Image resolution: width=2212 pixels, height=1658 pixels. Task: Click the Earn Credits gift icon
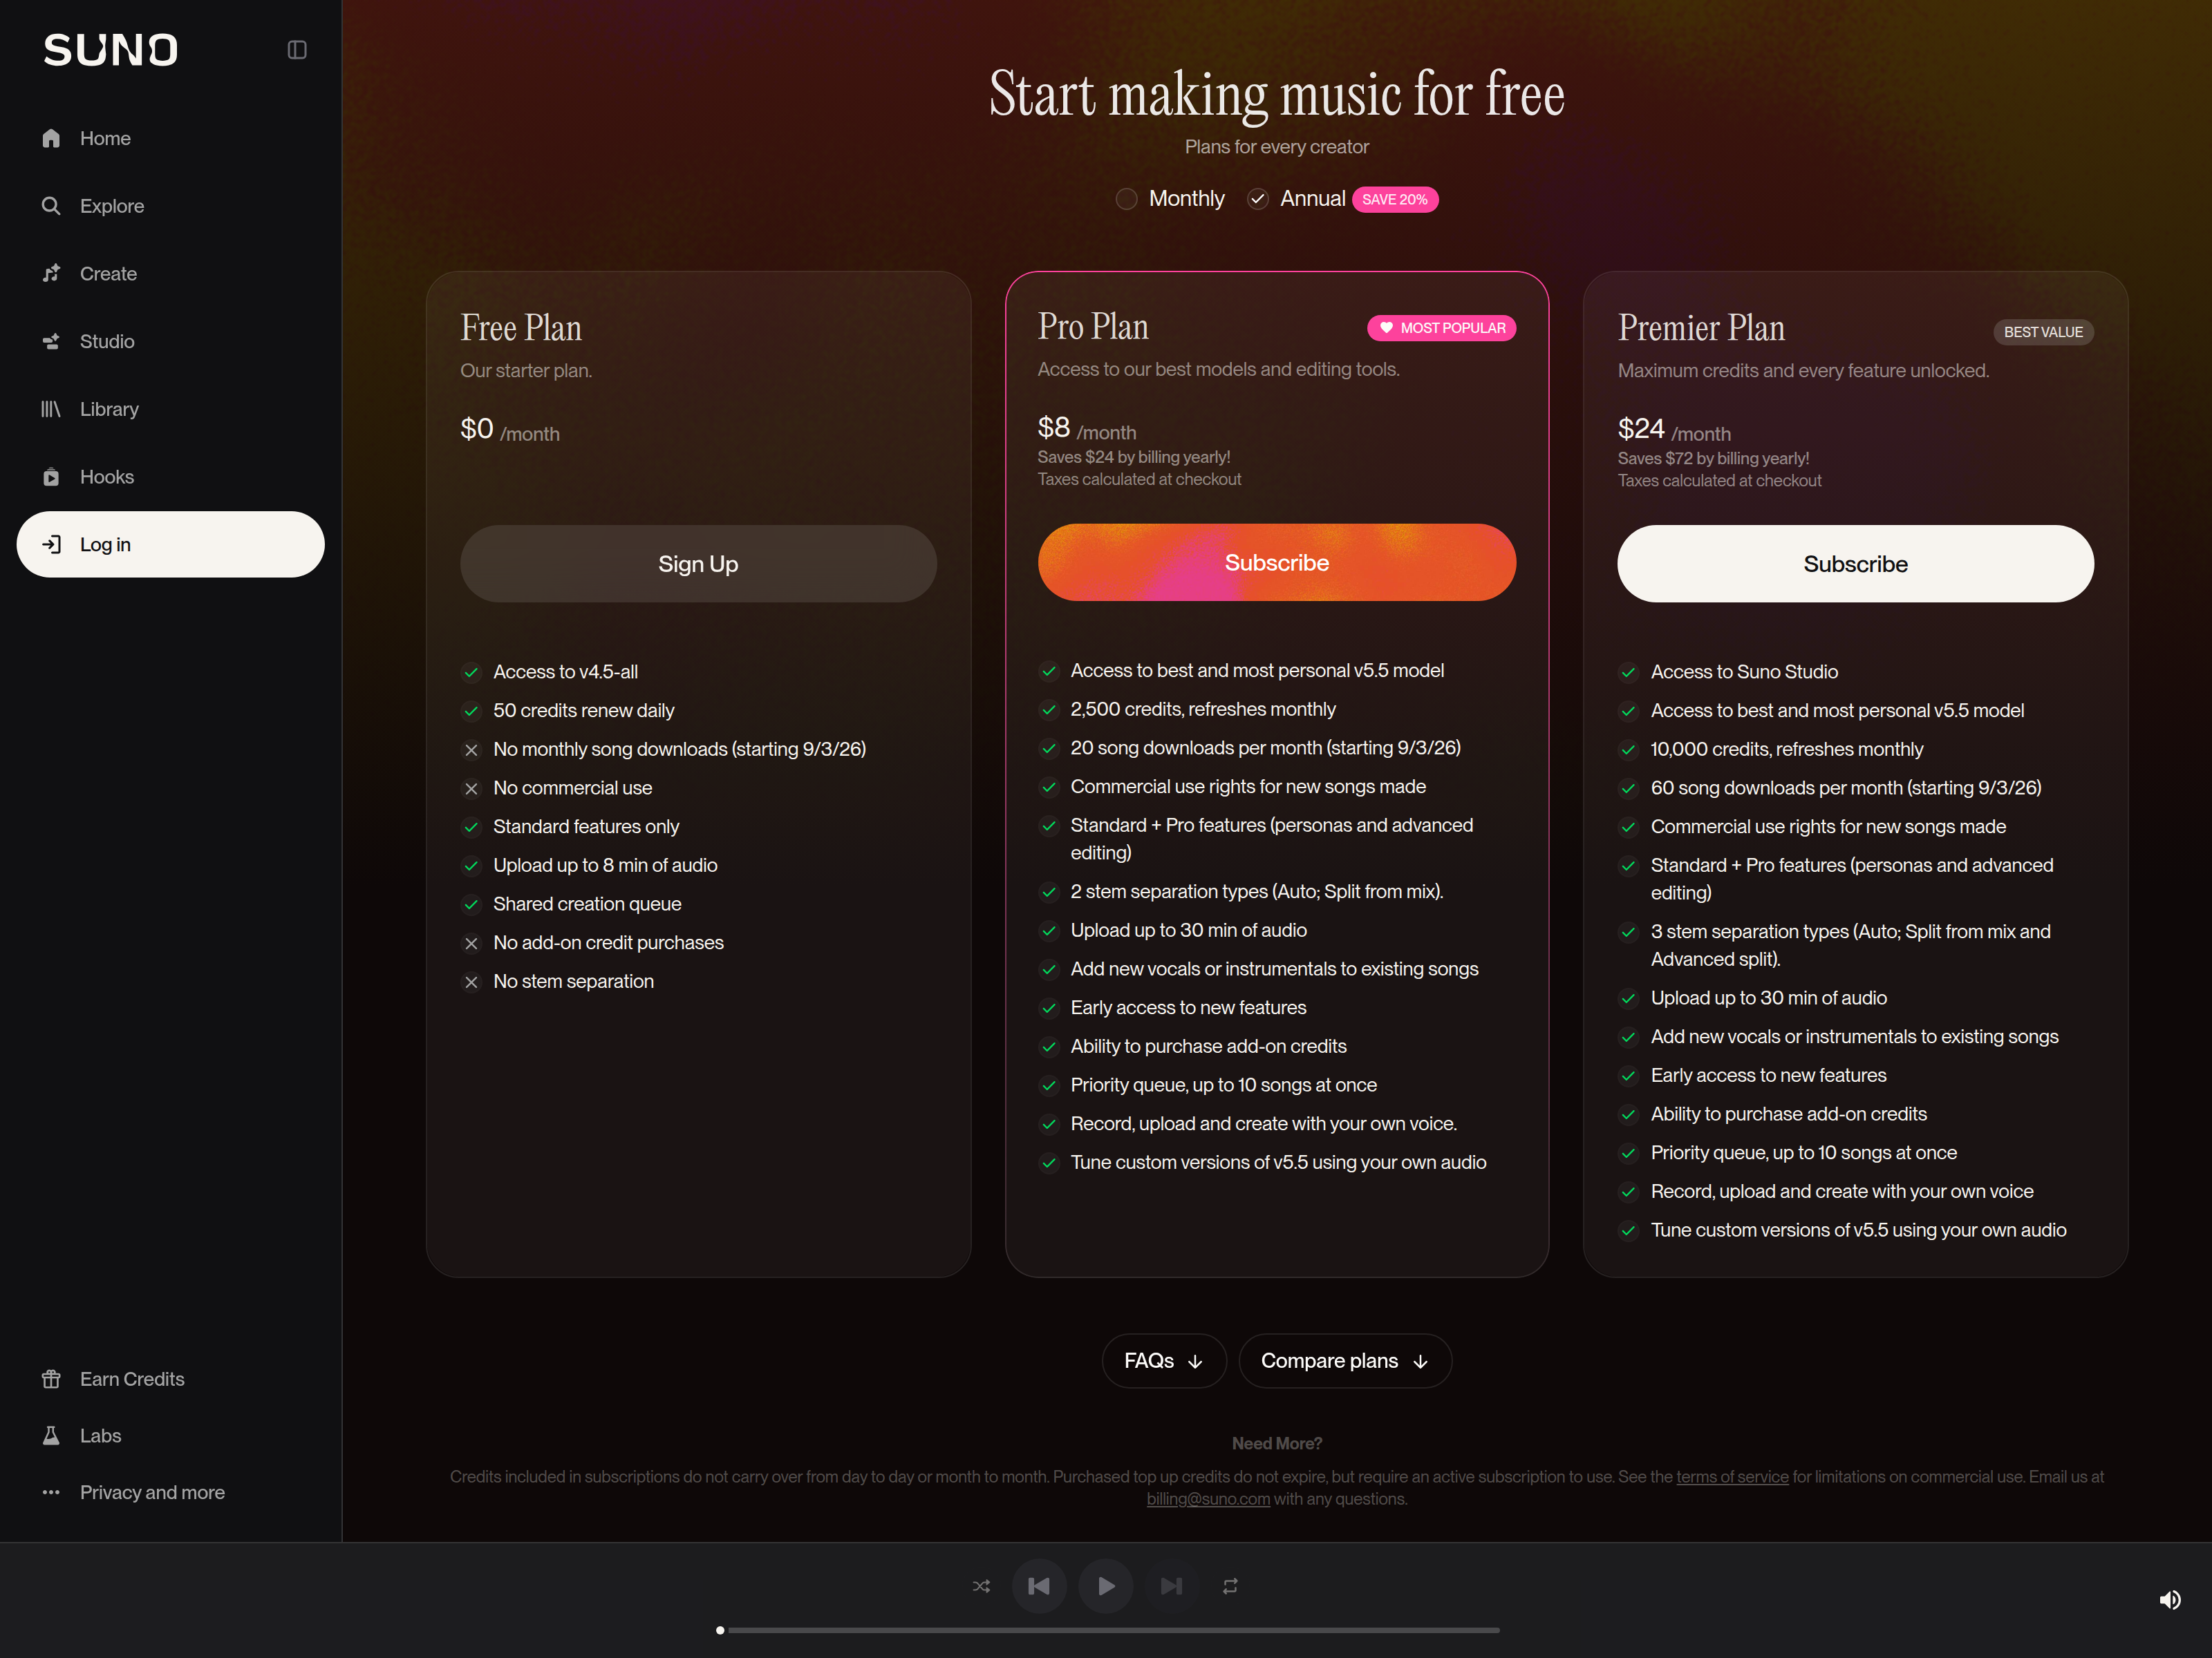[x=51, y=1379]
